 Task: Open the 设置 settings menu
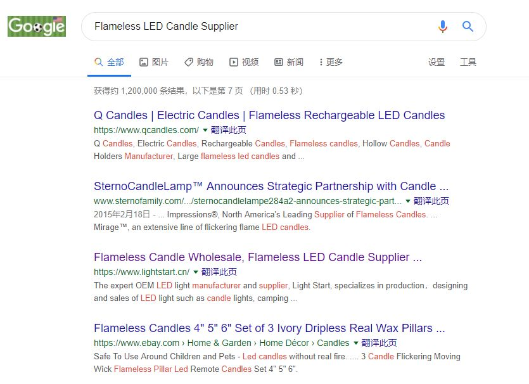pos(437,62)
